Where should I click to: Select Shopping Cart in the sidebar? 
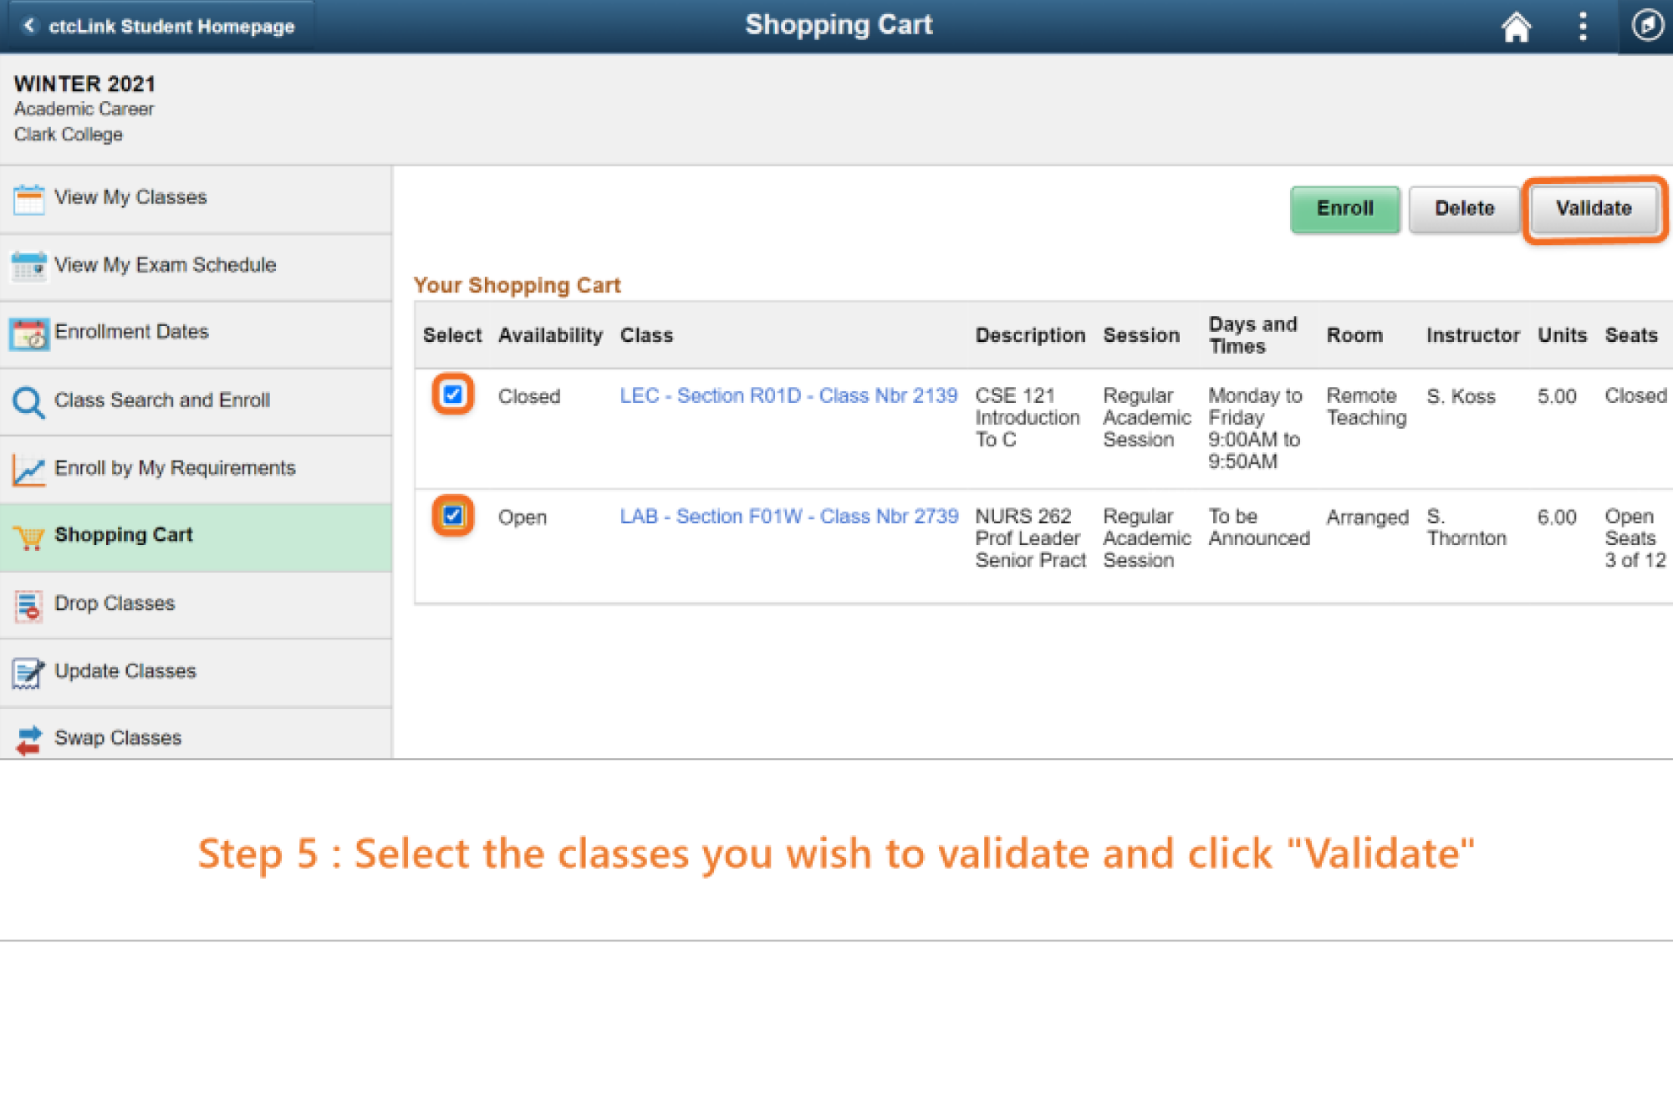124,535
